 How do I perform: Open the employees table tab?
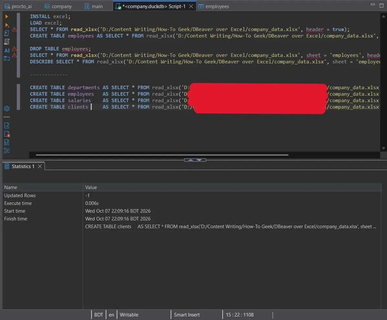214,6
